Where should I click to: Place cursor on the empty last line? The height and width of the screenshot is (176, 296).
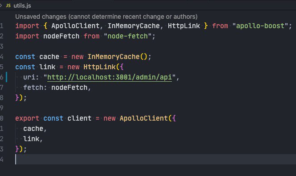coord(155,159)
